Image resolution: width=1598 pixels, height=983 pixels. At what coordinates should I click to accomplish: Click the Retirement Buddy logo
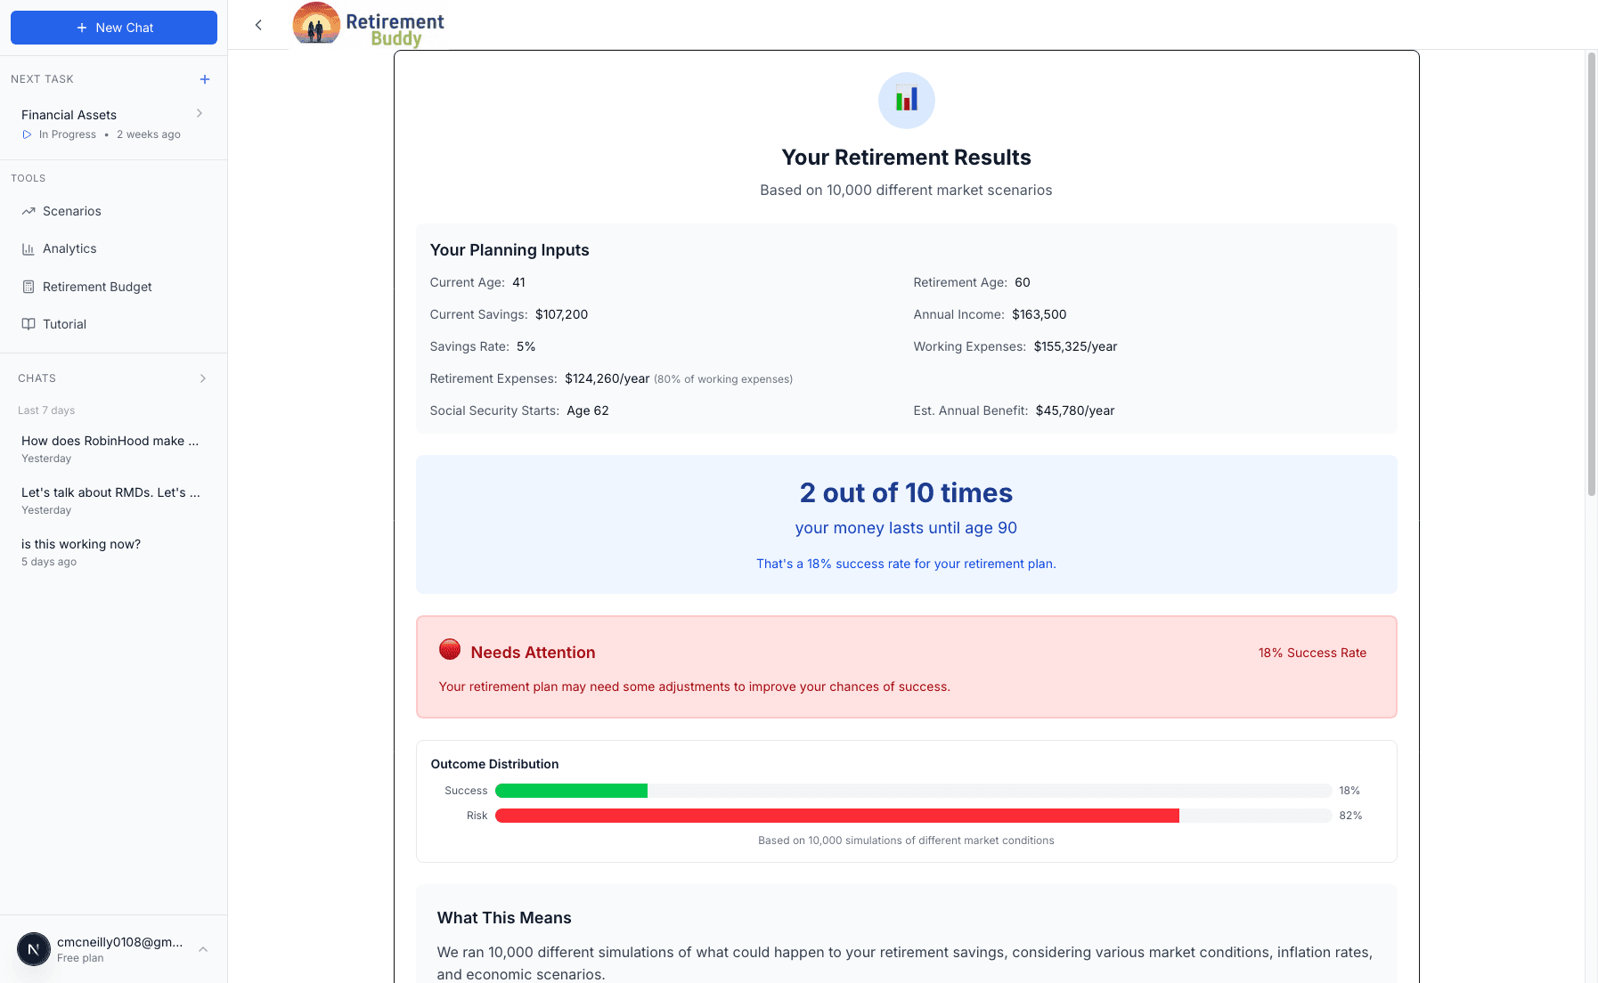coord(369,24)
